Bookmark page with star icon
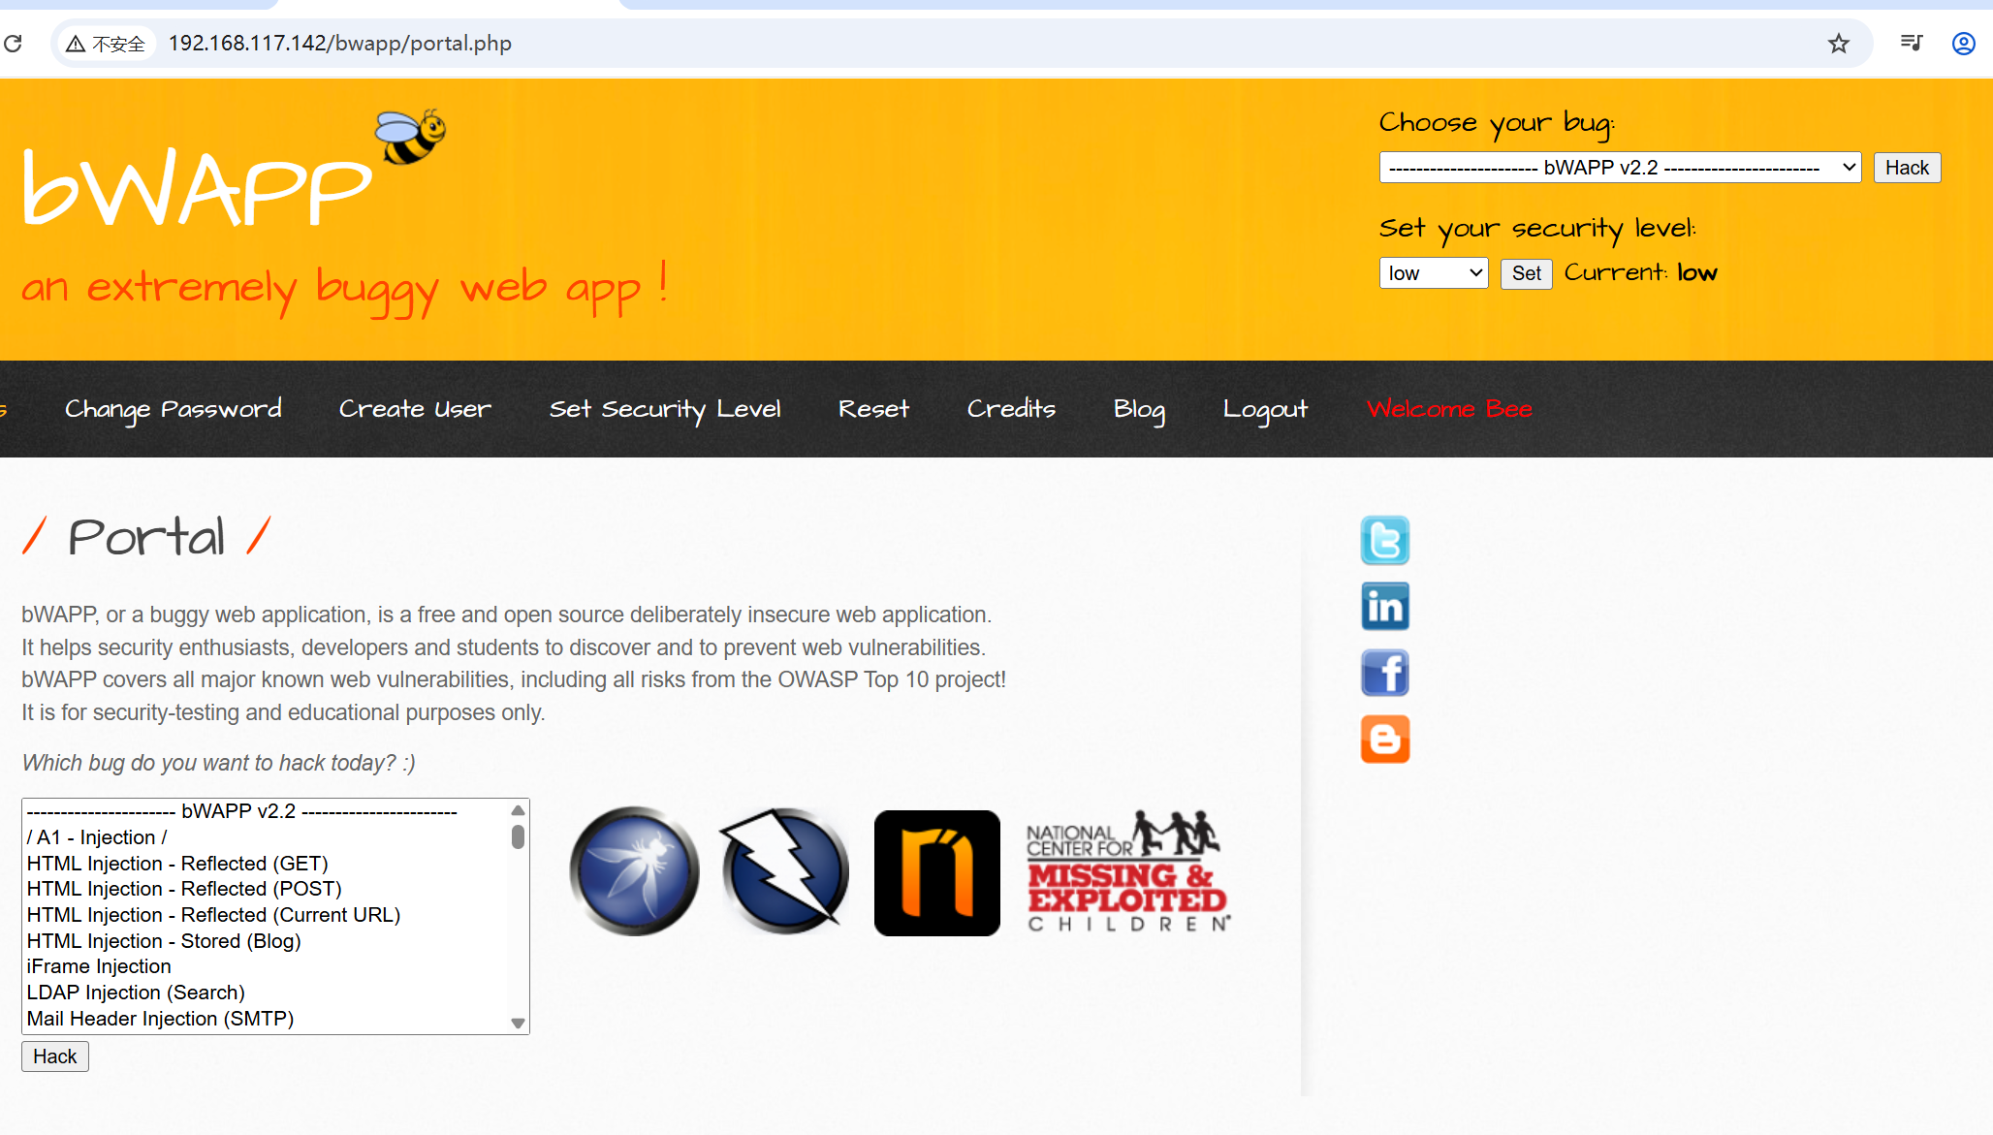 click(x=1838, y=44)
